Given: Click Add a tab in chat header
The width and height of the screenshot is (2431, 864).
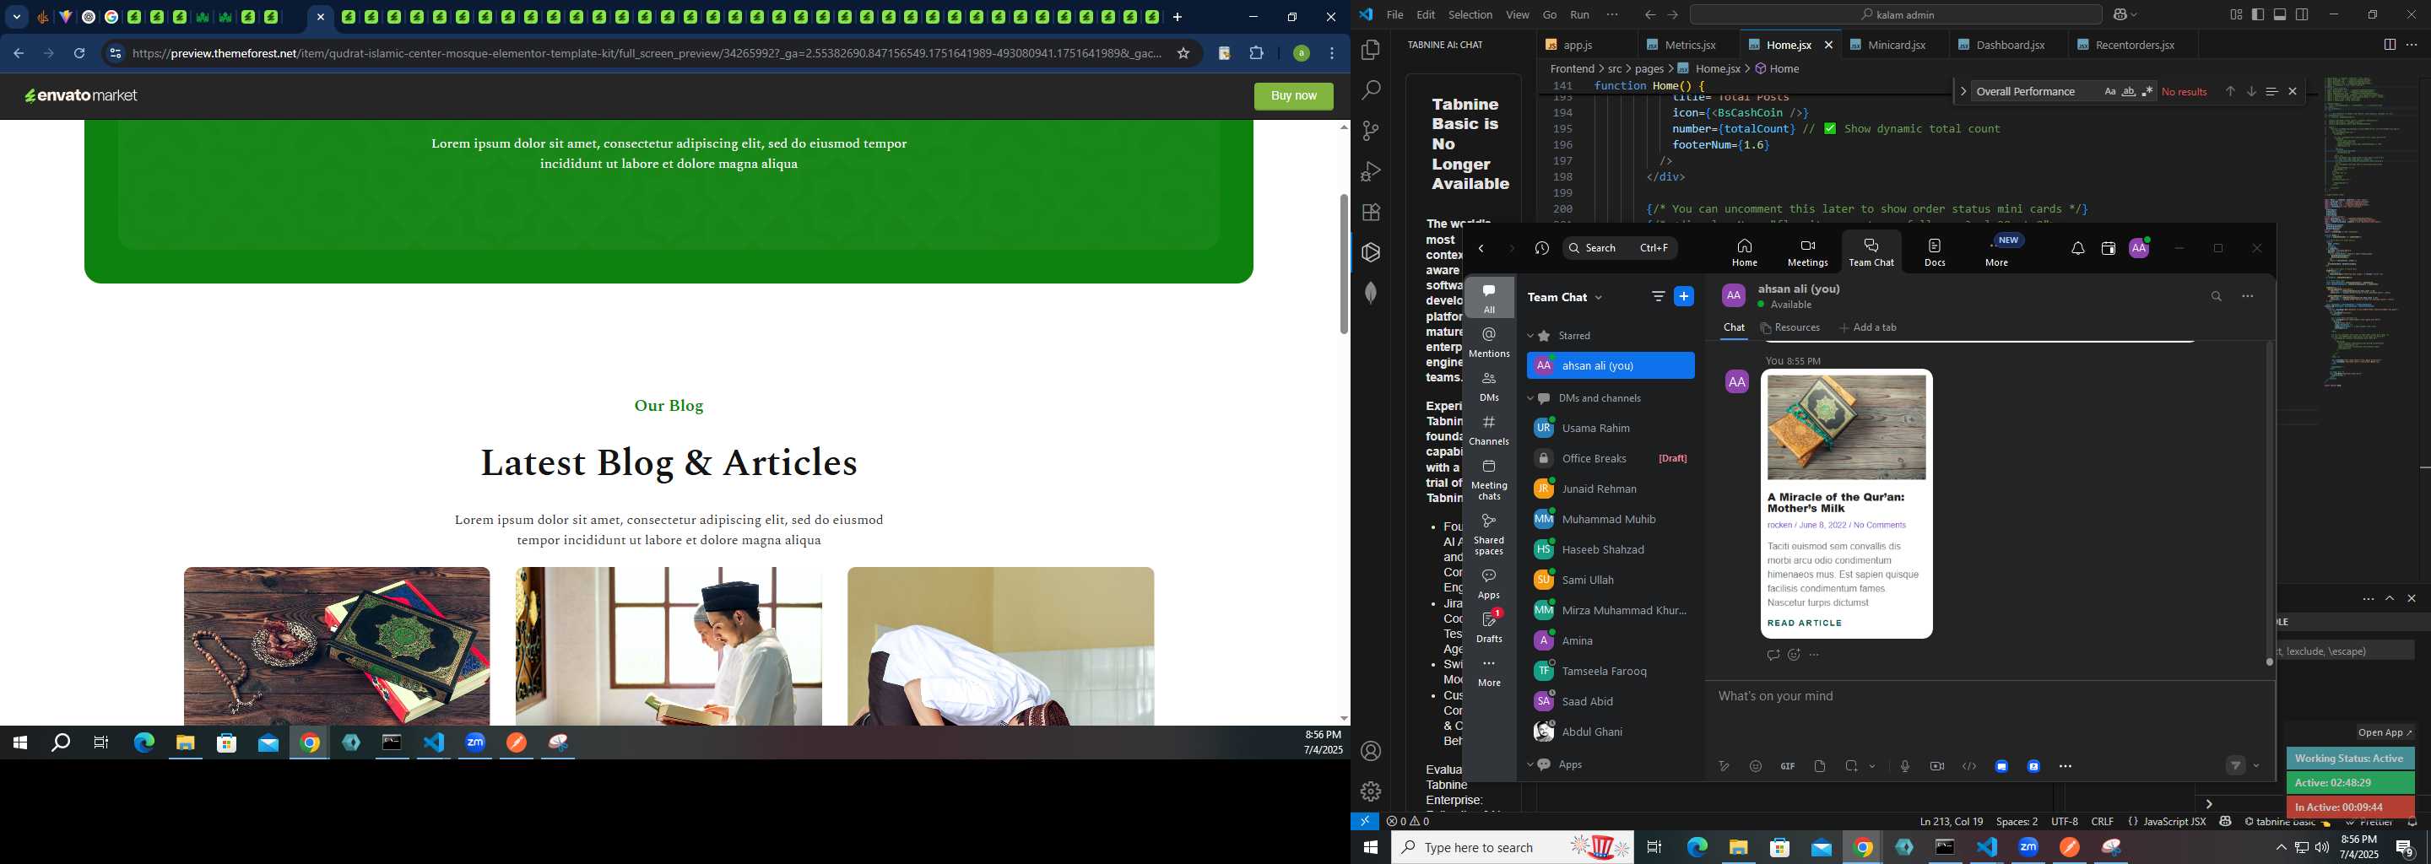Looking at the screenshot, I should (1868, 327).
